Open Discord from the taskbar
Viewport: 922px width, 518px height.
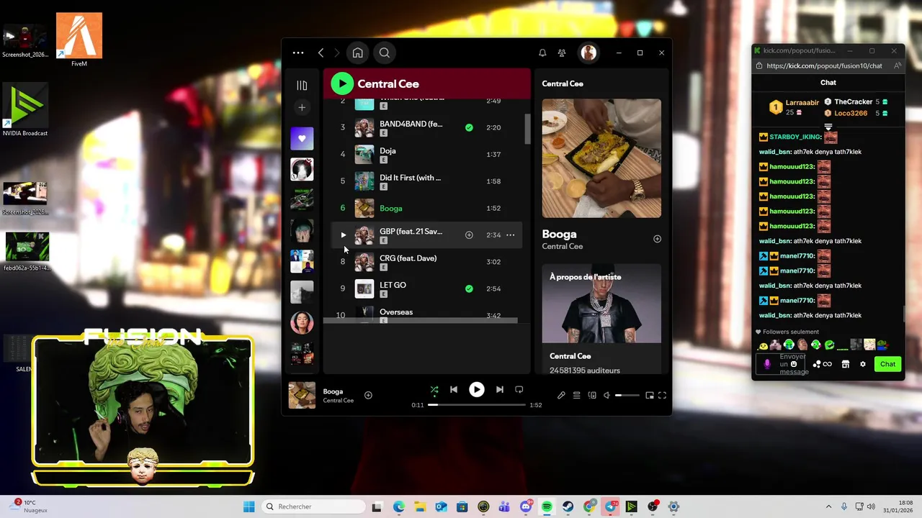tap(526, 506)
